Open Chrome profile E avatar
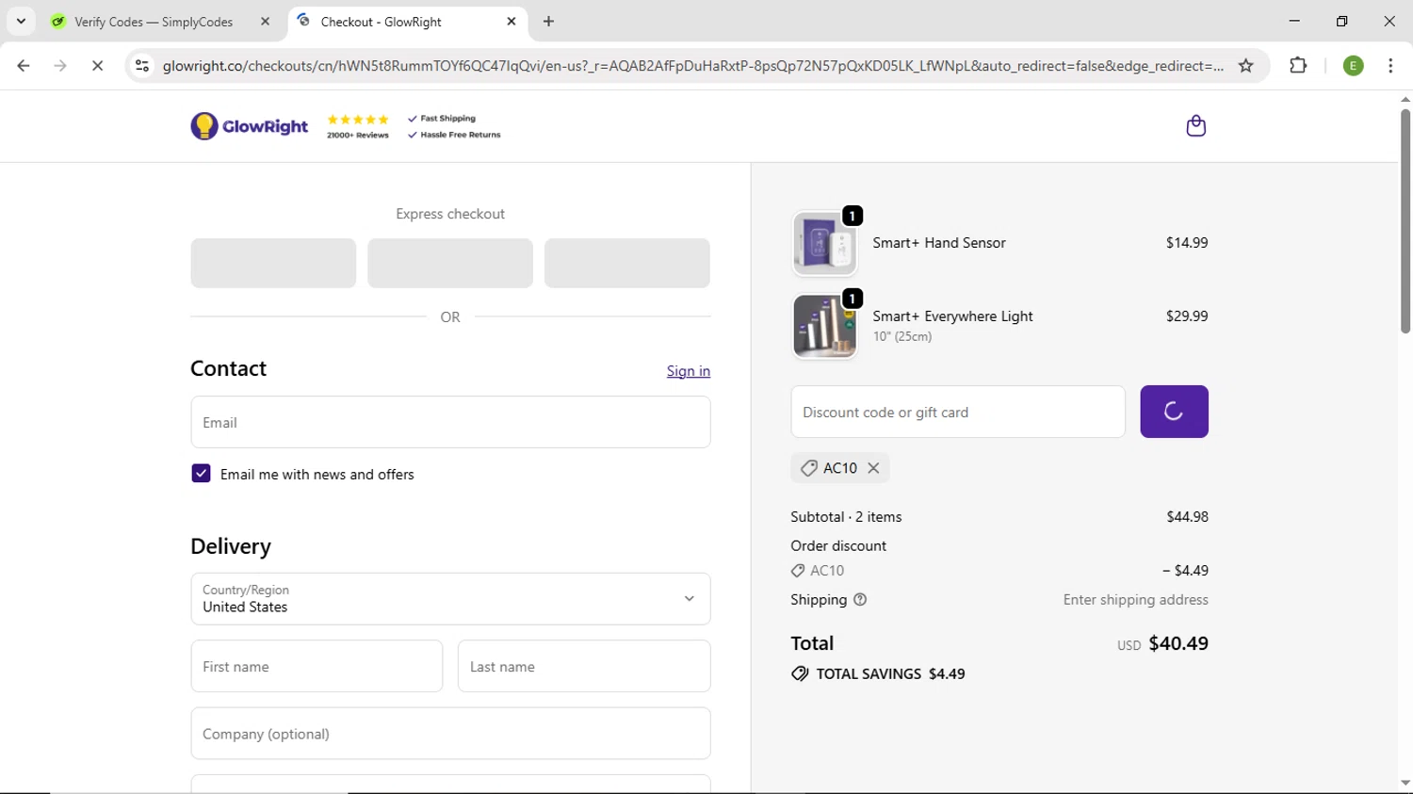Image resolution: width=1413 pixels, height=794 pixels. (x=1353, y=66)
